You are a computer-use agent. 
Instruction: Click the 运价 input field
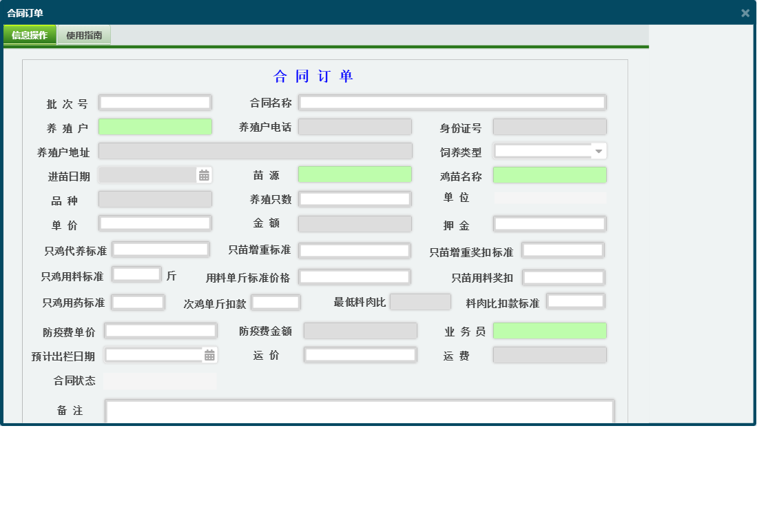click(360, 354)
